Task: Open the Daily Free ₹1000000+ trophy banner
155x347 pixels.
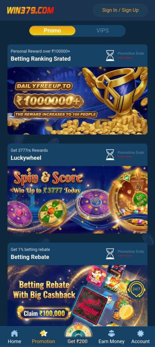Action: click(78, 100)
